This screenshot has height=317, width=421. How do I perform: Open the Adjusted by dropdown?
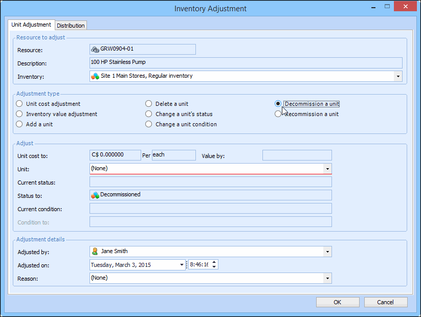coord(327,252)
